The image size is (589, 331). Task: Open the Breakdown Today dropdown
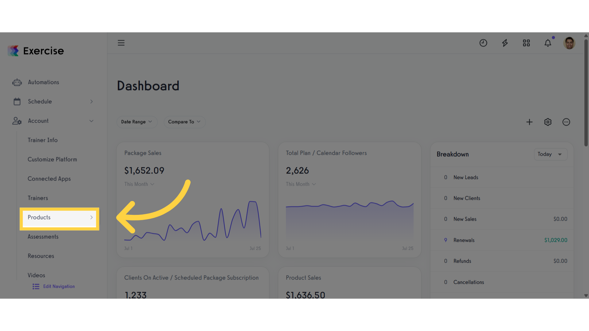click(x=551, y=154)
